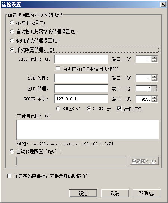Click the HTTP 代理 address field
Image resolution: width=168 pixels, height=203 pixels.
[81, 59]
